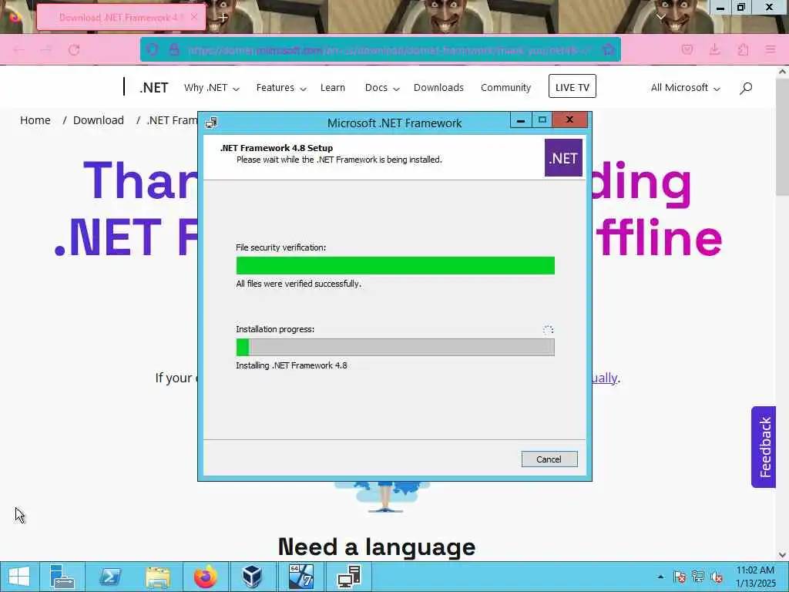Open the 64-bit 7 app in the taskbar
Screen dimensions: 789x592
click(301, 577)
